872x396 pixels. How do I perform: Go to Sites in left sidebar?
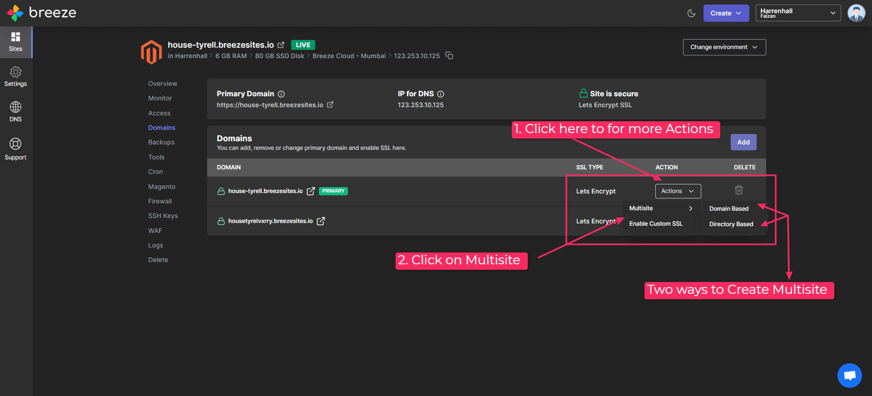[15, 42]
